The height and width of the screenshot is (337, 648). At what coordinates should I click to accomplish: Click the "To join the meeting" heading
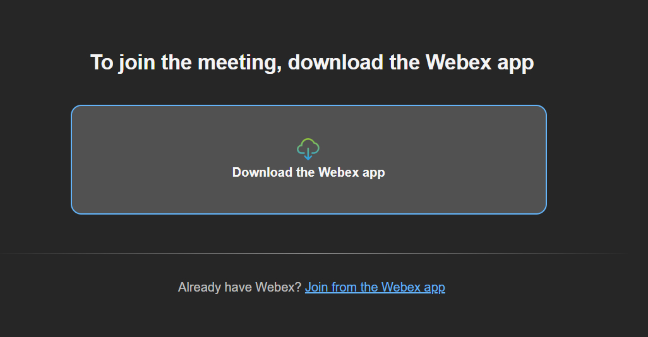[x=311, y=62]
